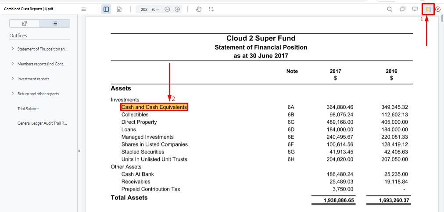Click the Collectibles row label
This screenshot has height=212, width=444.
pyautogui.click(x=135, y=115)
